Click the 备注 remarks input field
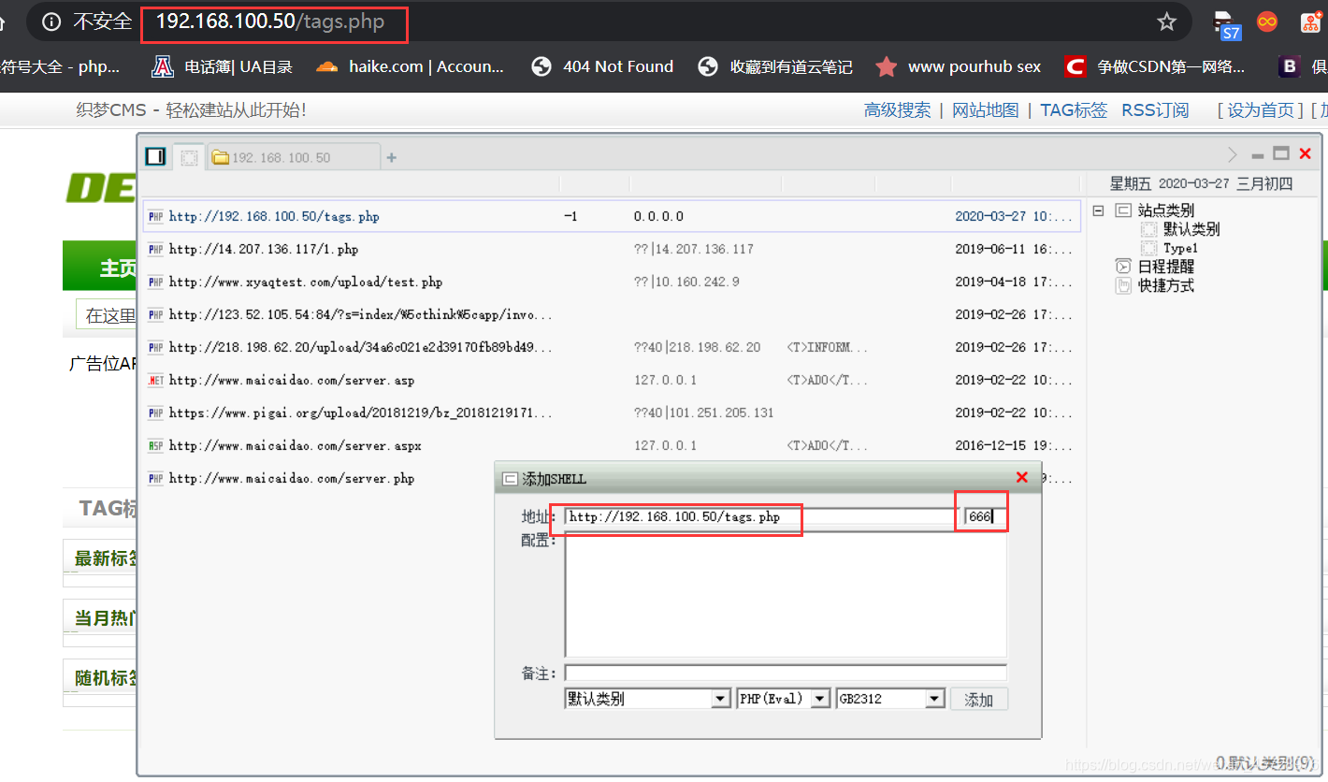The image size is (1328, 782). click(x=786, y=673)
